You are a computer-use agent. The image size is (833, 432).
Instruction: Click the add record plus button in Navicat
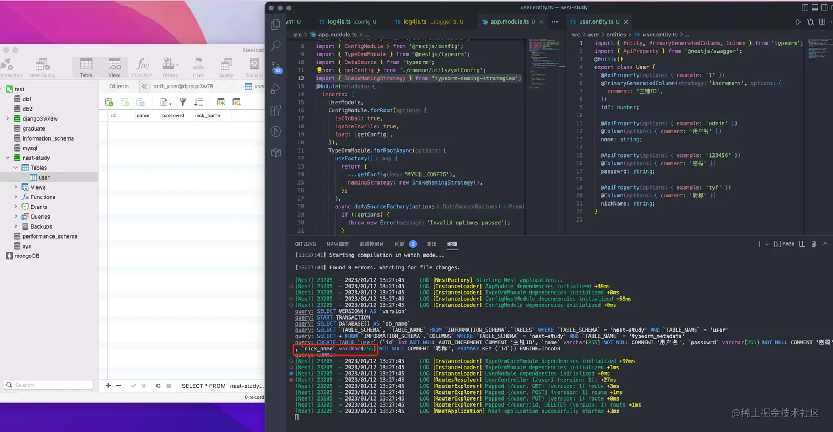click(x=108, y=386)
